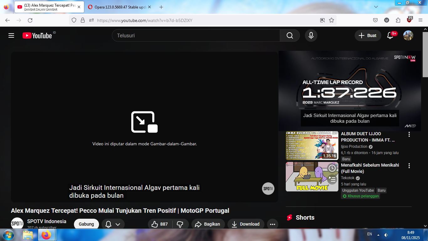Like the Alex Marquez video

tap(159, 224)
